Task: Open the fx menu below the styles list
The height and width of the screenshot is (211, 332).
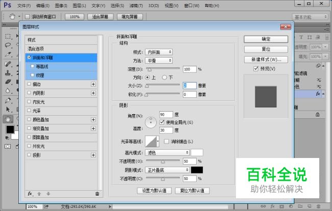Action: pos(31,194)
